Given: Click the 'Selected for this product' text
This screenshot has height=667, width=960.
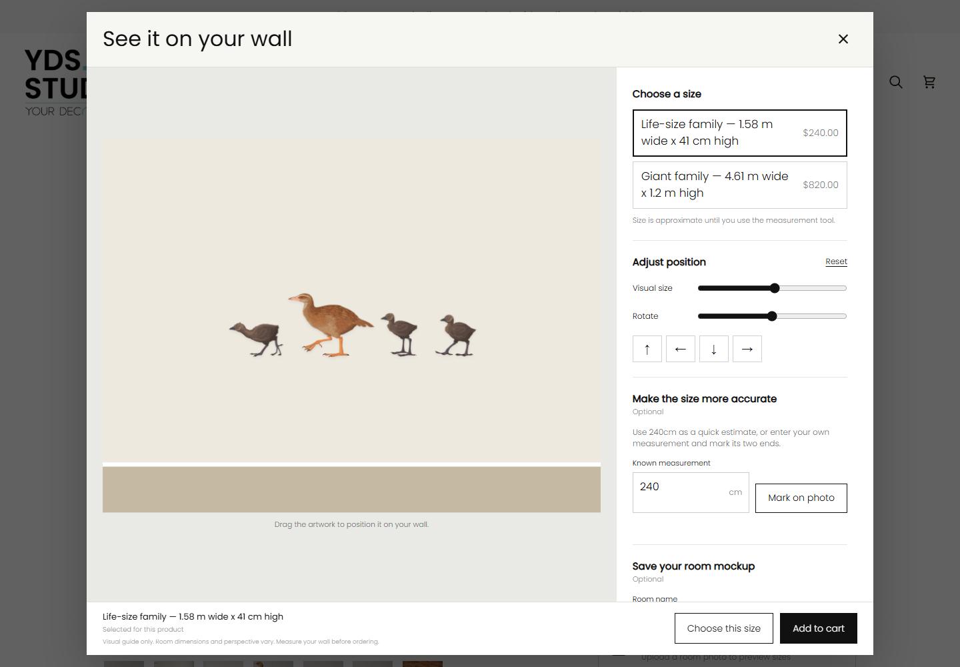Looking at the screenshot, I should [x=143, y=629].
